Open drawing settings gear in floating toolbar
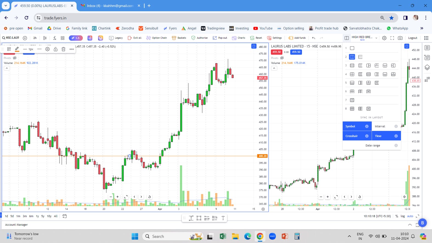This screenshot has height=243, width=432. coord(47,49)
